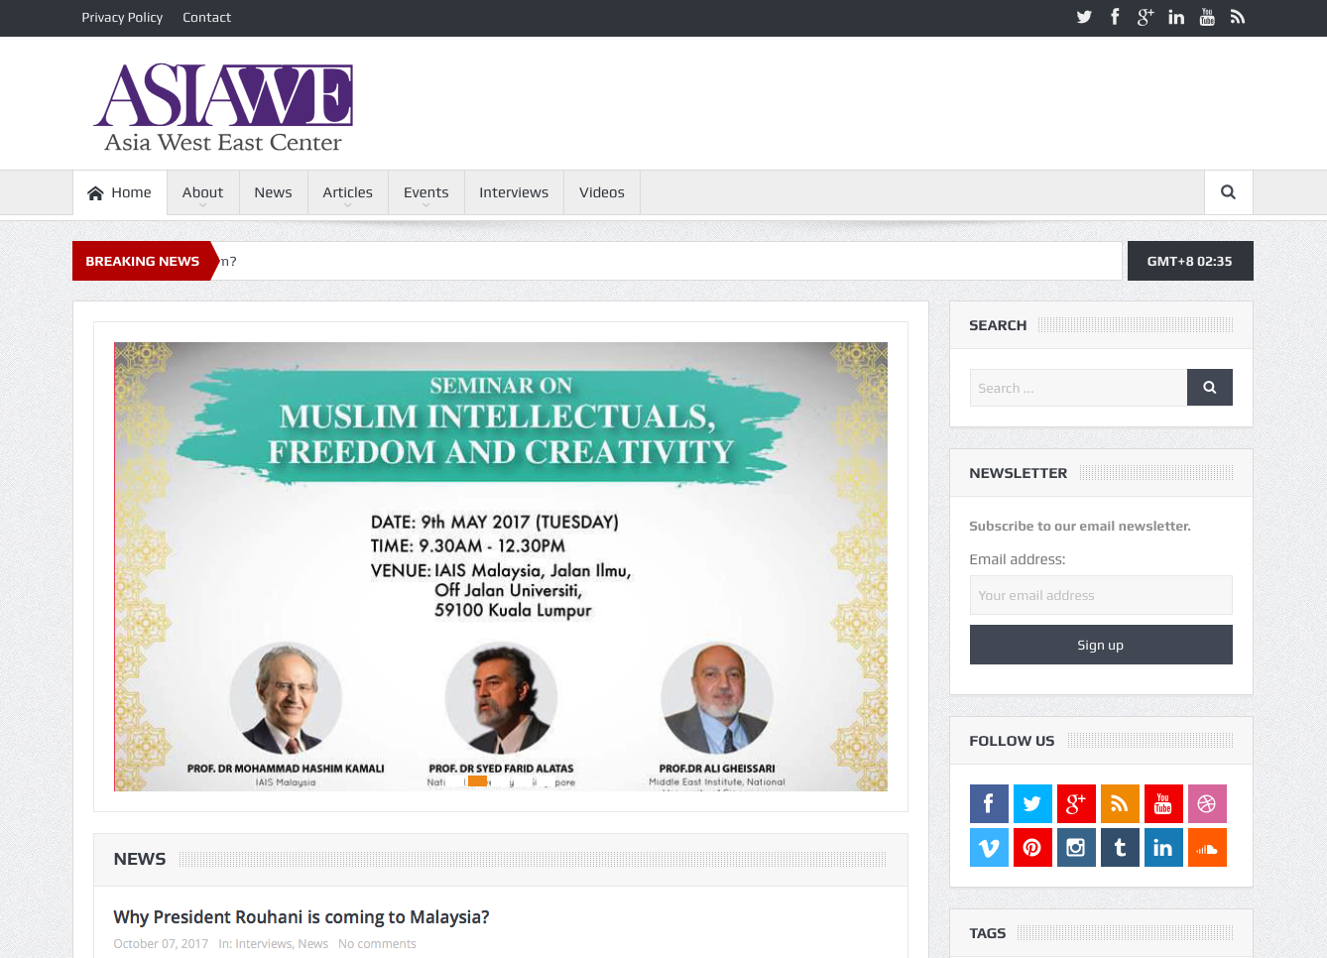Expand the Articles menu dropdown

[347, 192]
